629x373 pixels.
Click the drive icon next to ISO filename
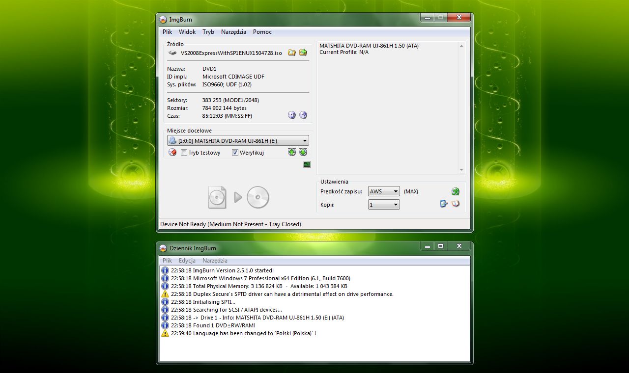click(172, 53)
